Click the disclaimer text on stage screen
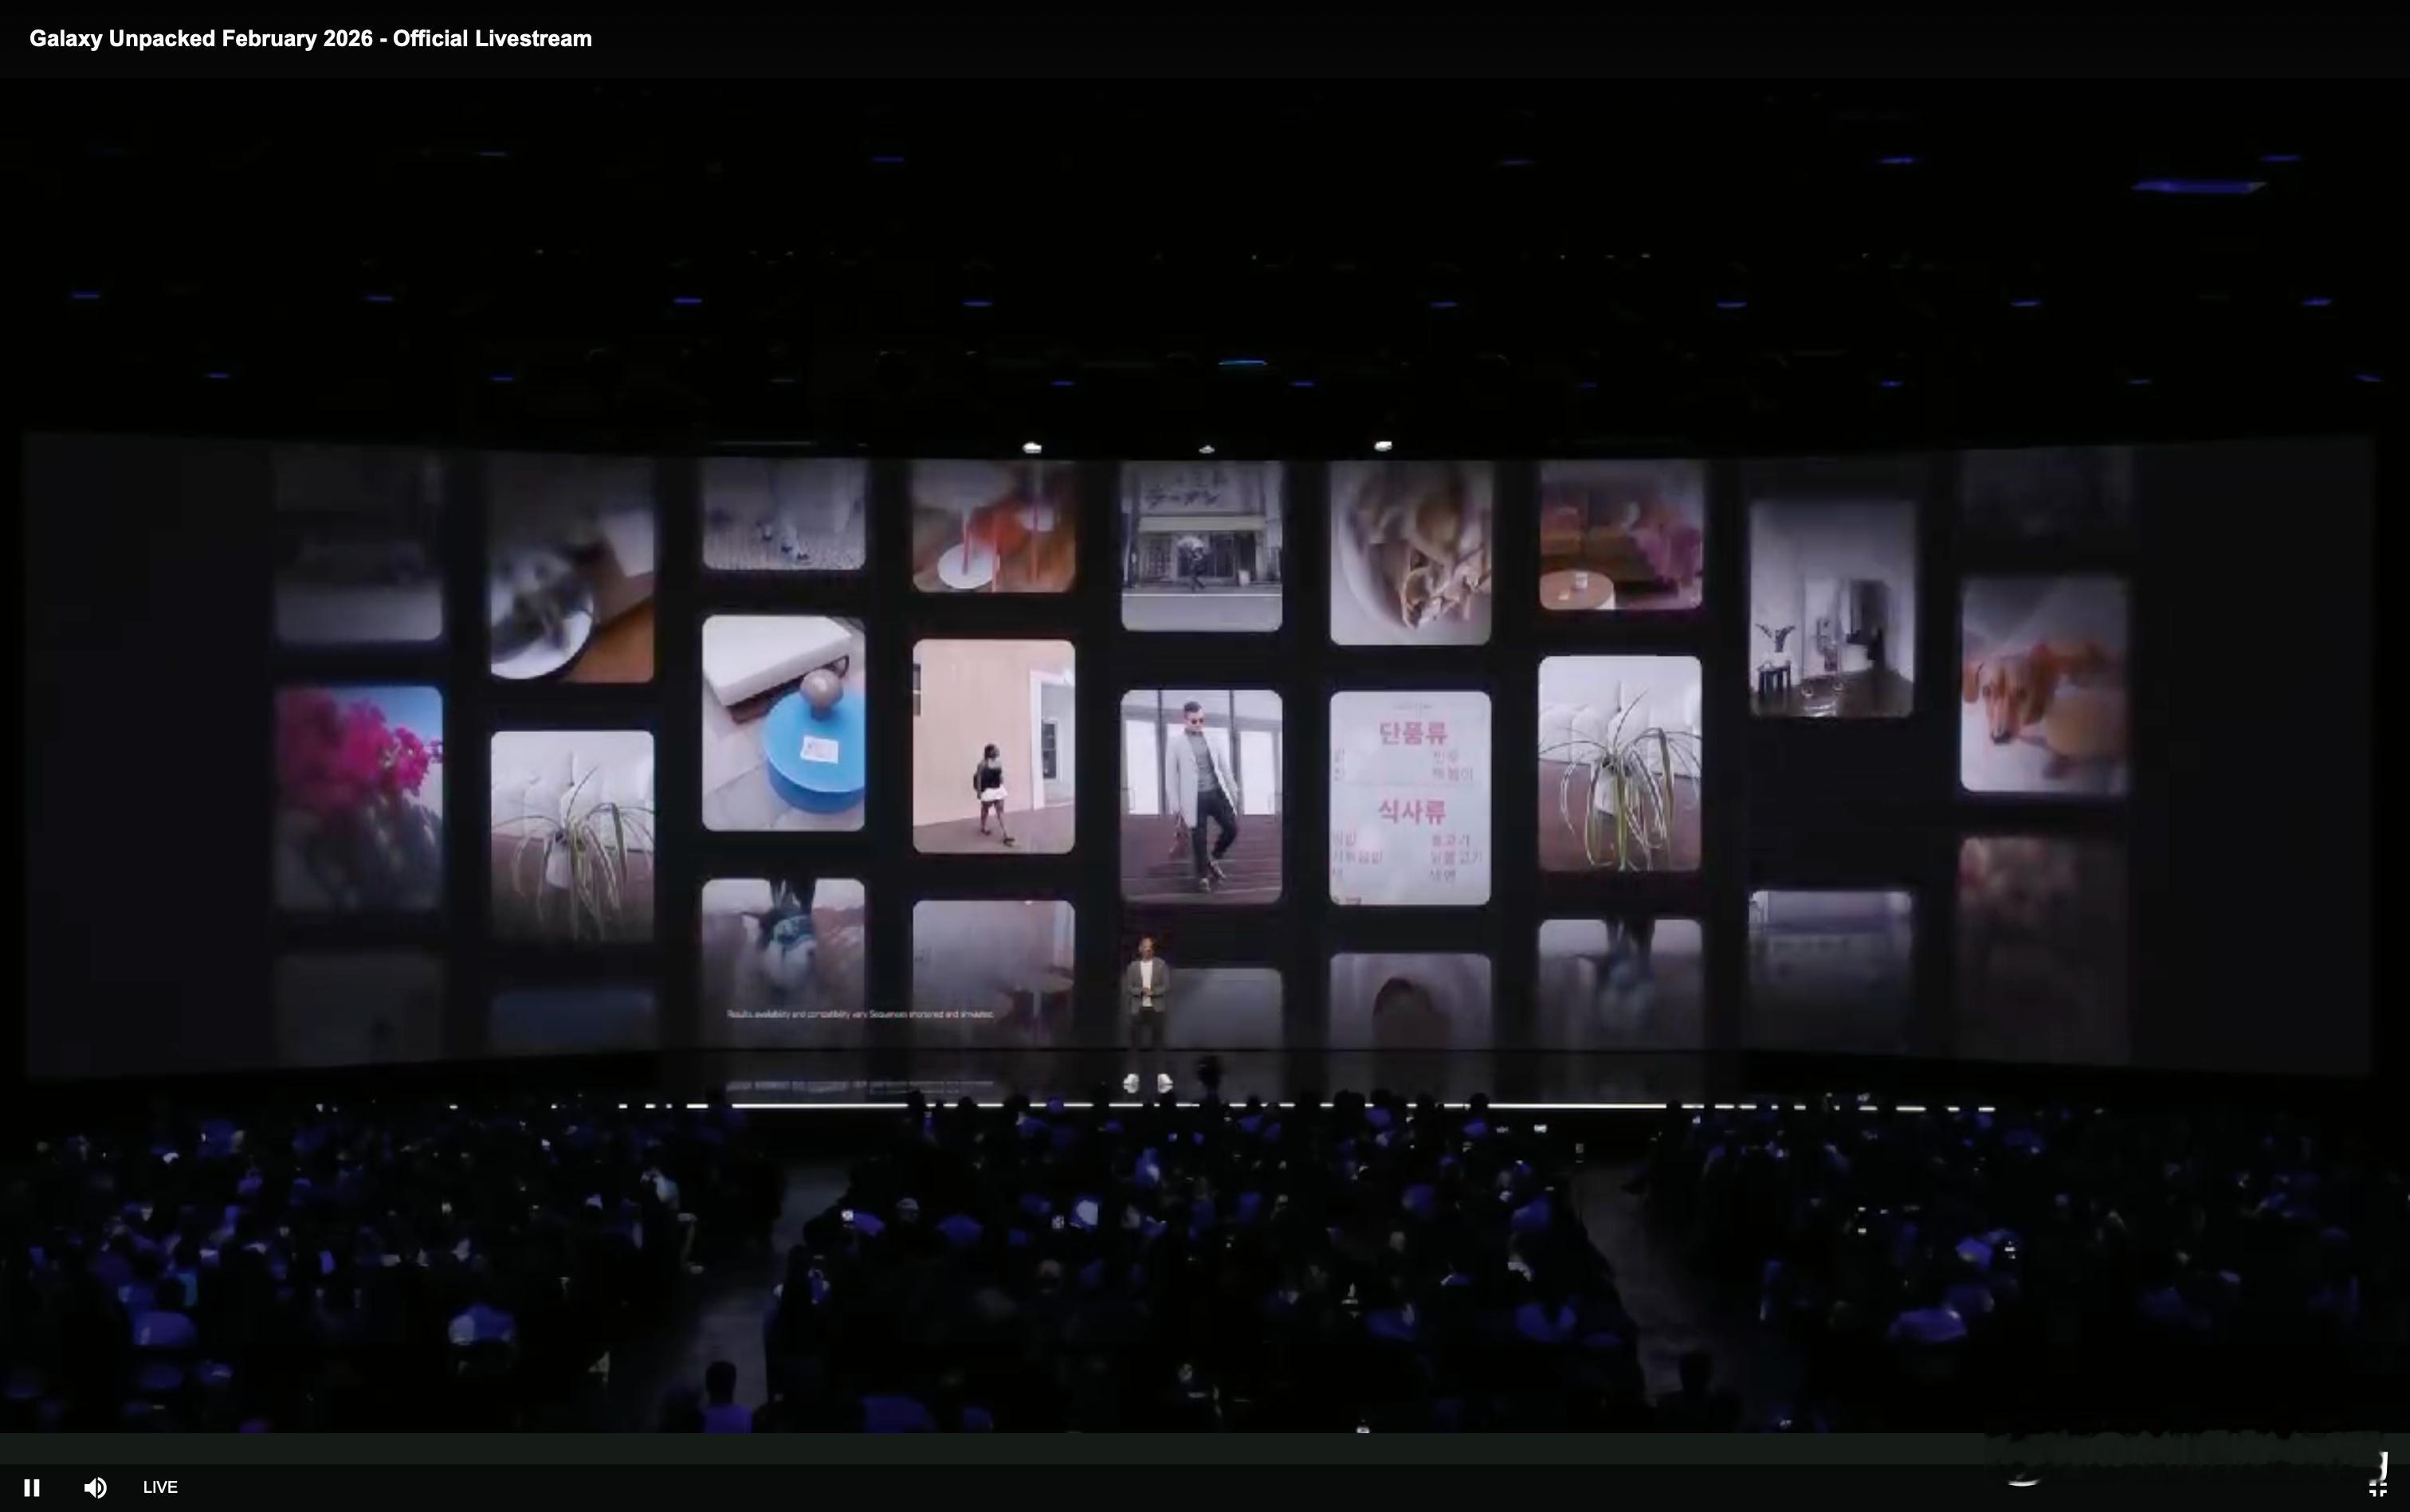2410x1512 pixels. 861,1014
